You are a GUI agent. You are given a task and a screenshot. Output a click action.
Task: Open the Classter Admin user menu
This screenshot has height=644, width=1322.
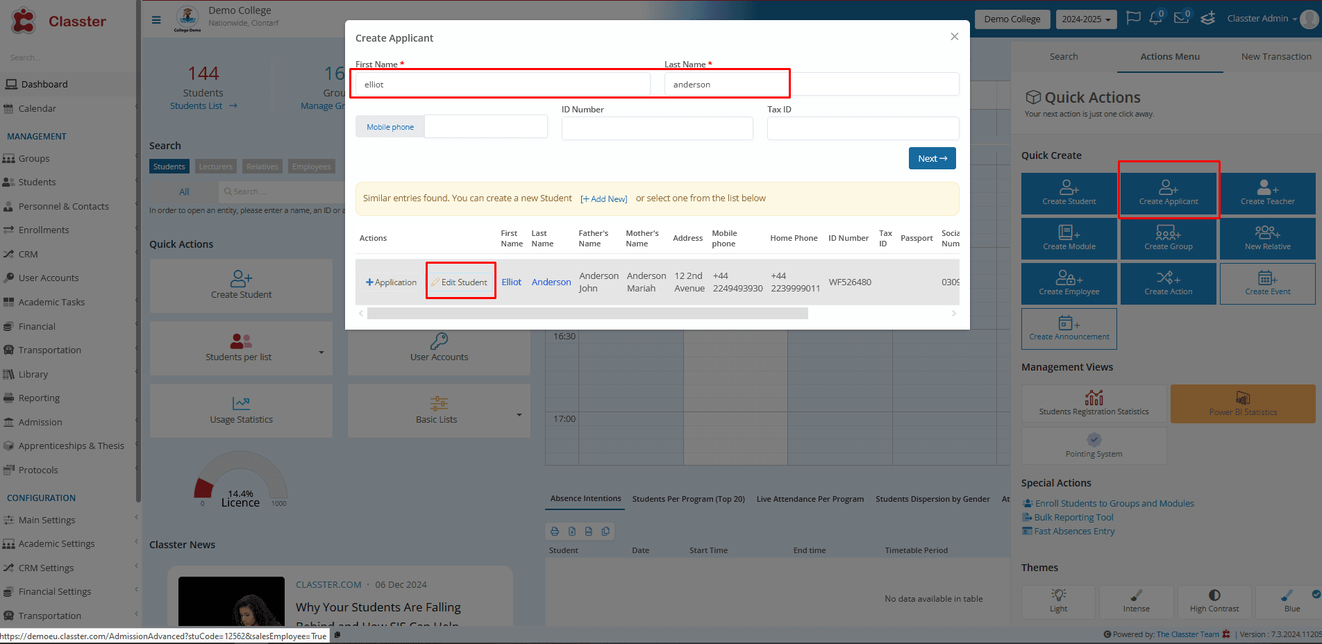pyautogui.click(x=1262, y=19)
